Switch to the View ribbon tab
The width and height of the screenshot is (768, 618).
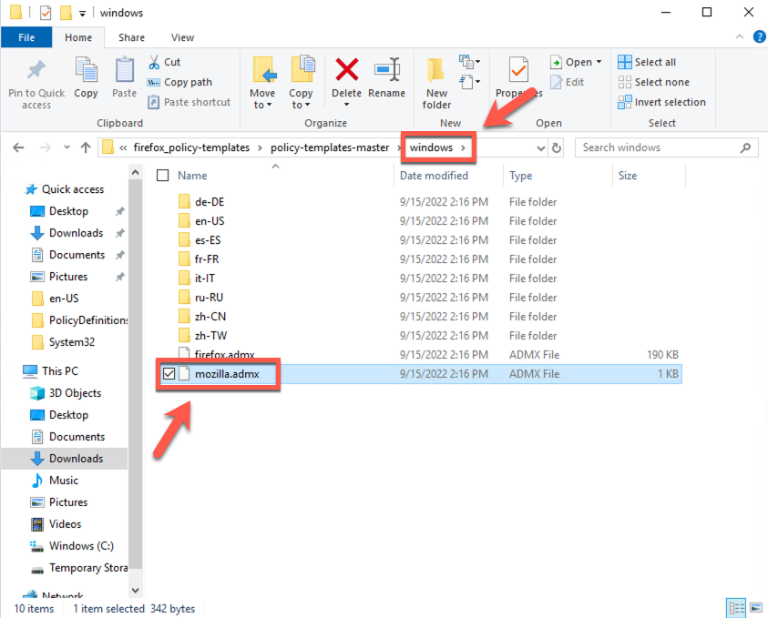[183, 37]
